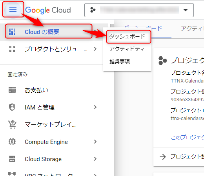Choose アクティビティ from the submenu

(x=127, y=49)
